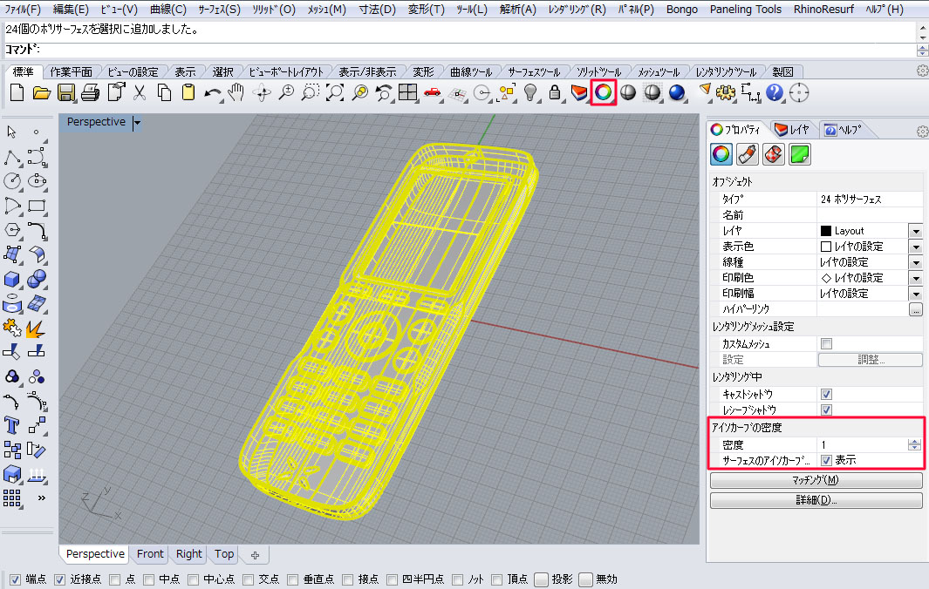The height and width of the screenshot is (589, 929).
Task: Toggle the キャストシャドウ checkbox
Action: click(x=826, y=394)
